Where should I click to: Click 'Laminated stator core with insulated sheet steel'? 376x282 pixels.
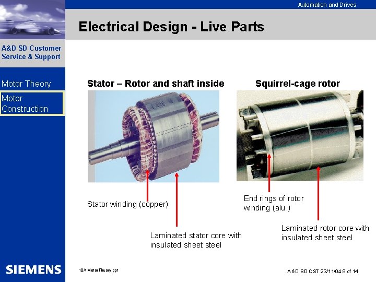196,240
